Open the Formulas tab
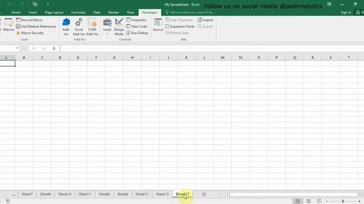 (x=78, y=12)
